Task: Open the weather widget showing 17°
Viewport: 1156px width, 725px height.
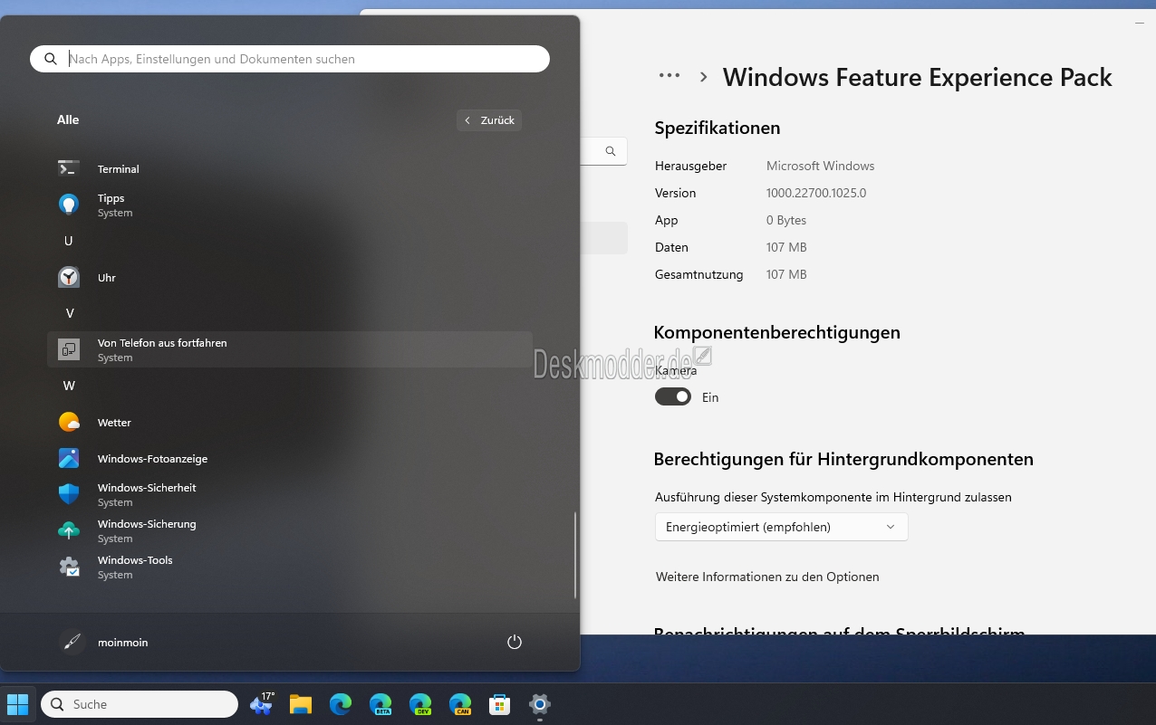Action: click(262, 703)
